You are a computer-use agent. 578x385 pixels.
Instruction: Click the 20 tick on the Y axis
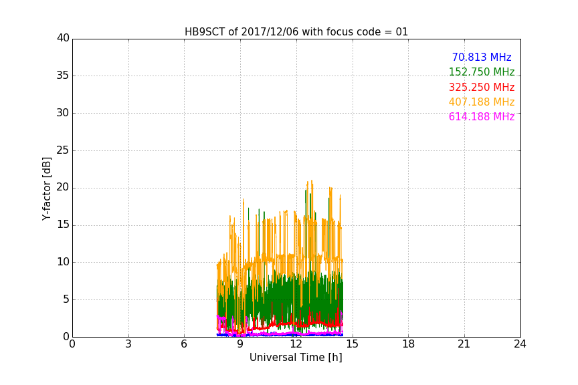63,188
